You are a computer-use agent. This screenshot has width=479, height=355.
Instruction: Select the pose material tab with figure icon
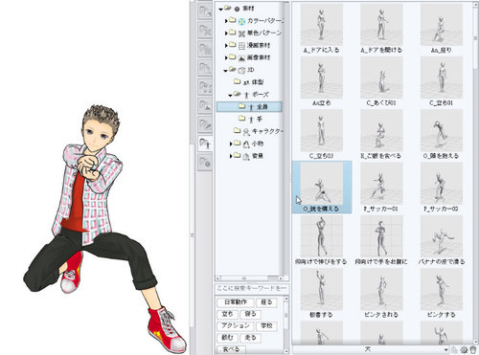click(205, 144)
